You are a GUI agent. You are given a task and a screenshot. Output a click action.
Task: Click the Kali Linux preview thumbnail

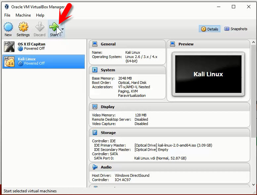pos(208,74)
